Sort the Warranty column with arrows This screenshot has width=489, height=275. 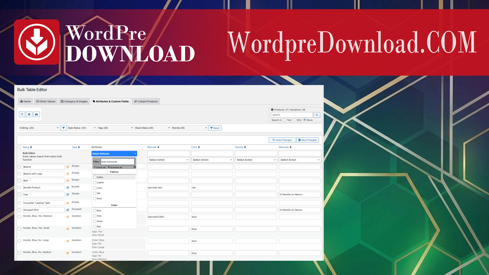point(291,147)
